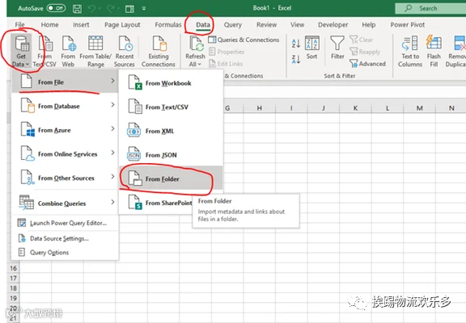Viewport: 466px width, 323px height.
Task: Open the Page Layout tab
Action: (122, 25)
